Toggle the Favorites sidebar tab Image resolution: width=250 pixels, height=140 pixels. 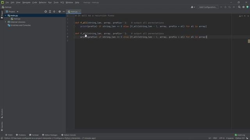pos(2,126)
